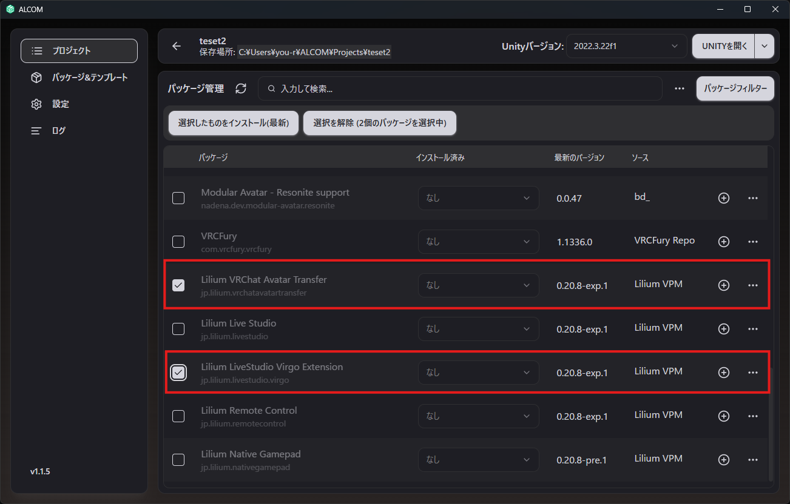The height and width of the screenshot is (504, 790).
Task: Open the パッケージフィルター button
Action: (735, 88)
